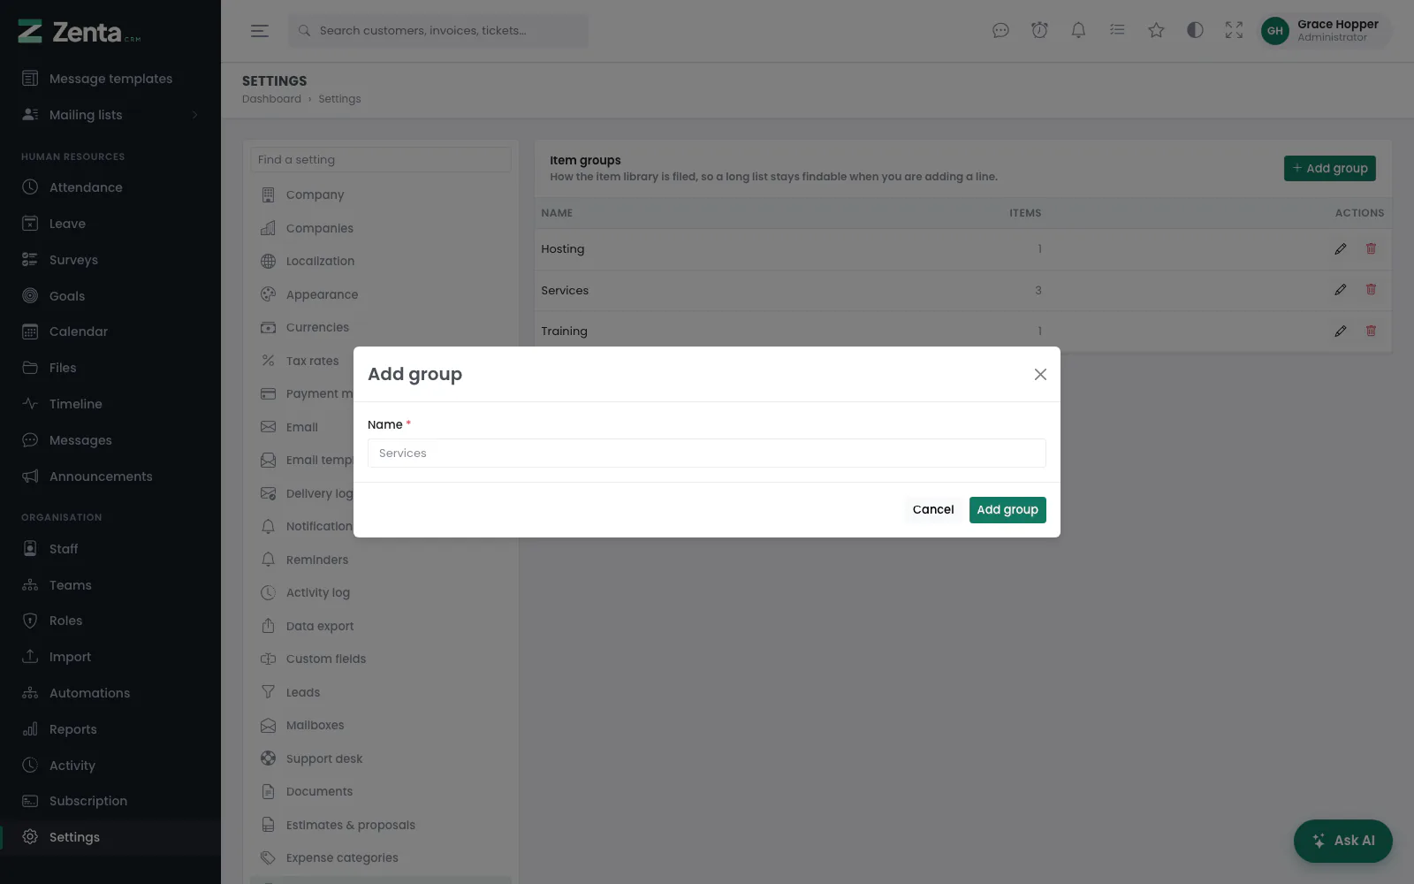Click the favorites star icon
1414x884 pixels.
pos(1156,31)
